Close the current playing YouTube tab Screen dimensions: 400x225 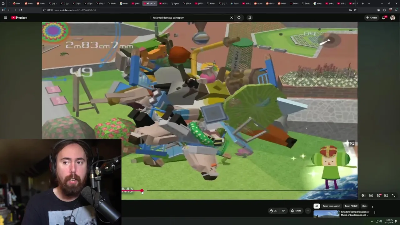pyautogui.click(x=155, y=3)
